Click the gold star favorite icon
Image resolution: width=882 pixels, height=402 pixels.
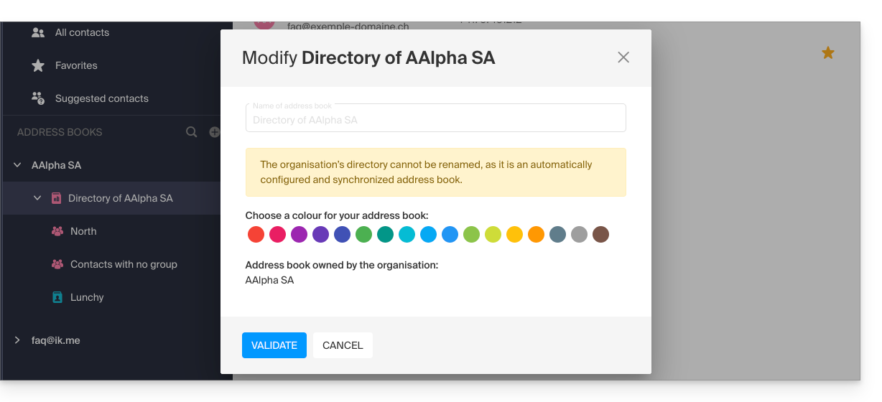[828, 53]
